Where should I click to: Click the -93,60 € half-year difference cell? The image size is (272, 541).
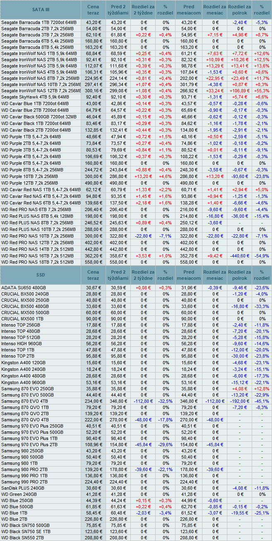click(240, 176)
